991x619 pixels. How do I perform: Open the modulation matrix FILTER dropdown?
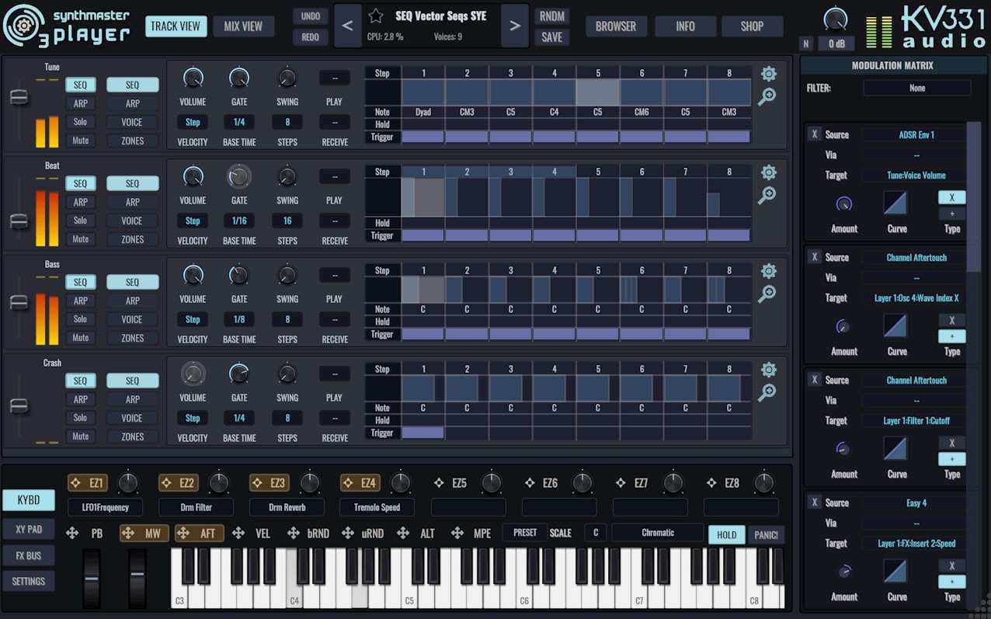point(916,87)
